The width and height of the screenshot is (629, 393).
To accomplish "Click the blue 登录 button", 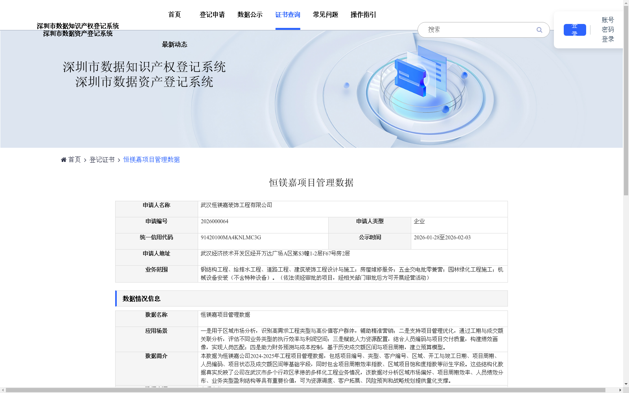I will click(x=575, y=30).
